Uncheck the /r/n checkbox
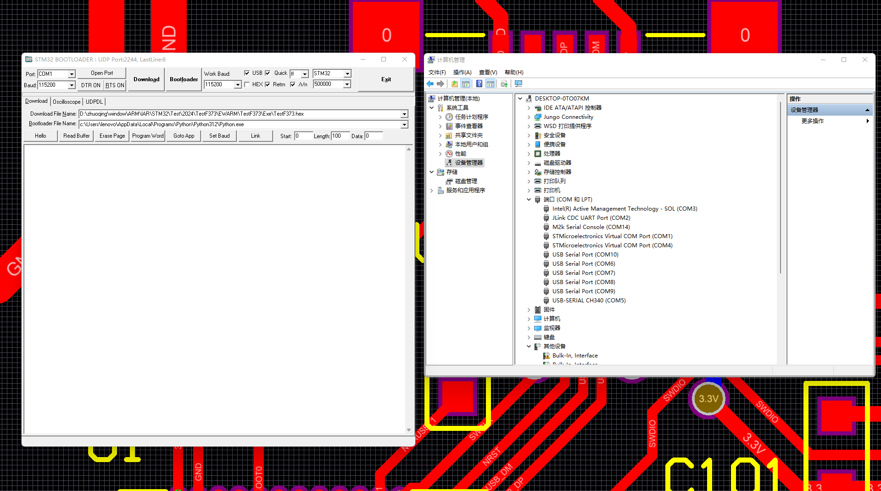 click(293, 84)
